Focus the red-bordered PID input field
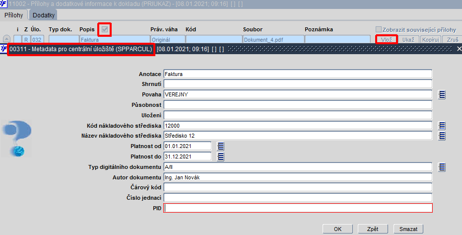 point(298,208)
